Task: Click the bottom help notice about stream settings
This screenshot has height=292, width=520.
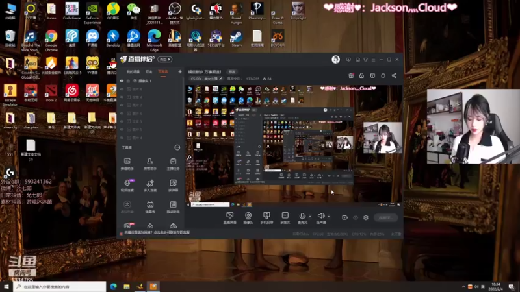Action: click(157, 232)
